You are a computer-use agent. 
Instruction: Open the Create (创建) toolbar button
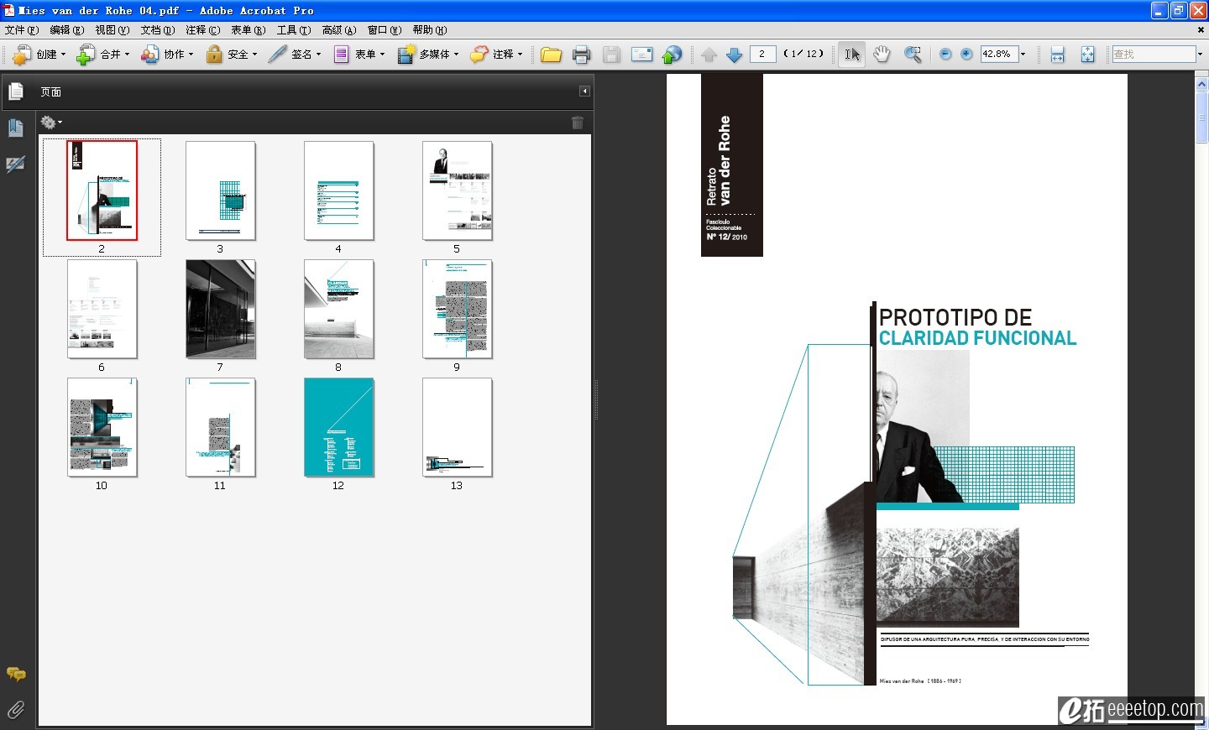click(39, 54)
